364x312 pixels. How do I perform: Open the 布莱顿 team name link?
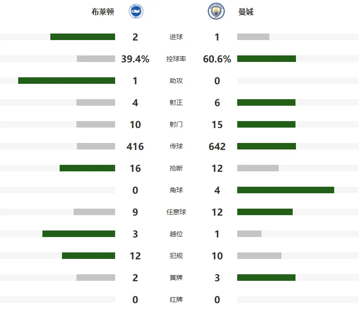(103, 12)
